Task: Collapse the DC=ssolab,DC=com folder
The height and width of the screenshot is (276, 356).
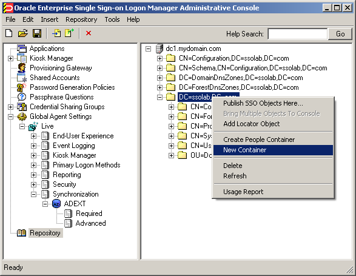Action: pos(160,98)
